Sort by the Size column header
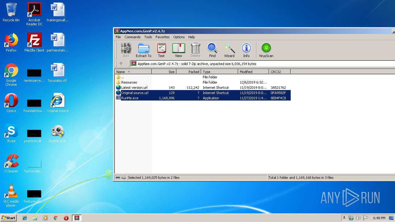Viewport: 395px width, 222px height. 164,72
